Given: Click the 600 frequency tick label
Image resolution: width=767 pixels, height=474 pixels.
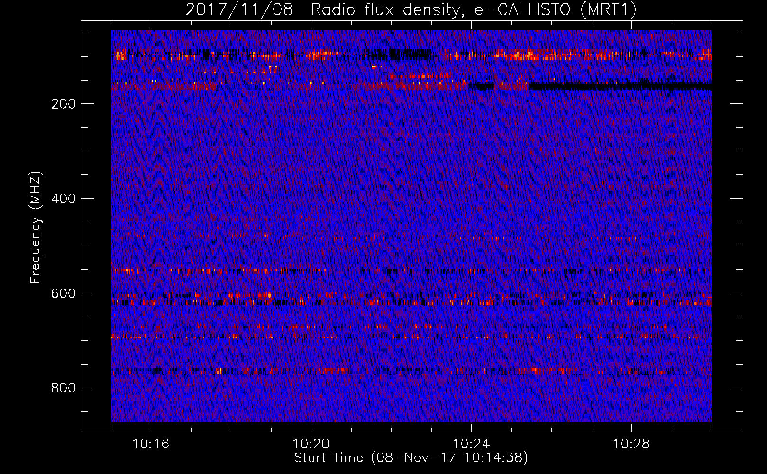Looking at the screenshot, I should point(64,293).
